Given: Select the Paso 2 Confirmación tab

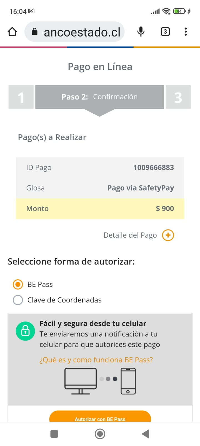Looking at the screenshot, I should [x=99, y=97].
